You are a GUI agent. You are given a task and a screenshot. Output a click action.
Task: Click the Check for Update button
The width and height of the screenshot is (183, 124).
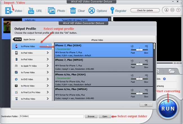[145, 10]
